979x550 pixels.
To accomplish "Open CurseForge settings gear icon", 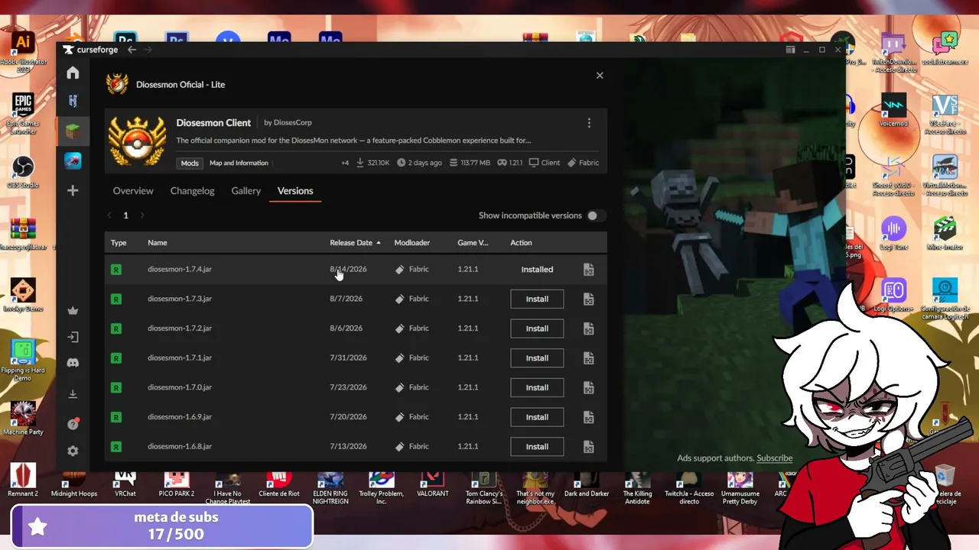I will point(73,451).
